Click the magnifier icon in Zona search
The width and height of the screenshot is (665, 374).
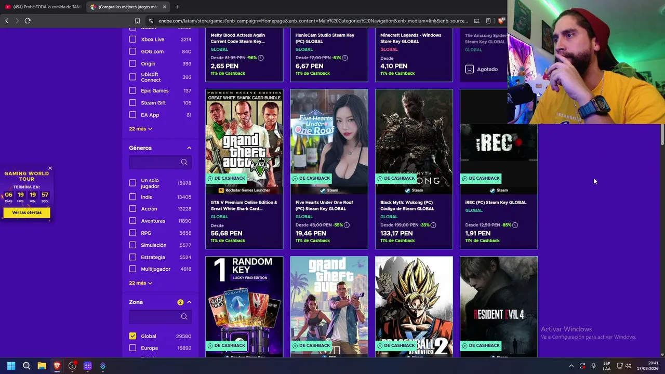coord(184,316)
